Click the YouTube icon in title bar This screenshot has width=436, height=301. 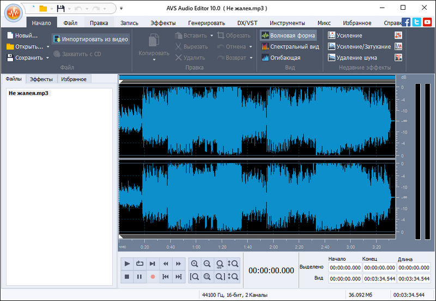(427, 22)
